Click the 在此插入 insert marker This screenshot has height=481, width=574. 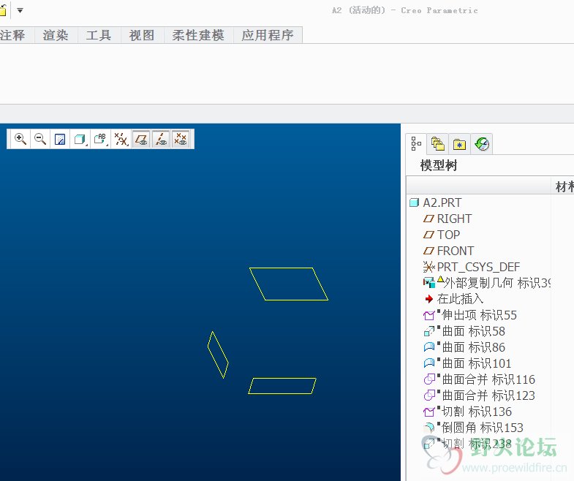coord(460,299)
